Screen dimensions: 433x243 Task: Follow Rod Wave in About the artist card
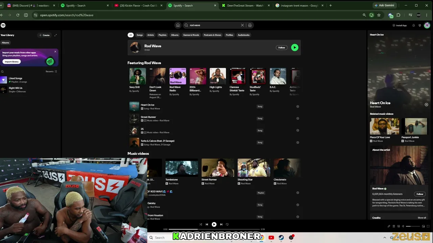(x=420, y=194)
